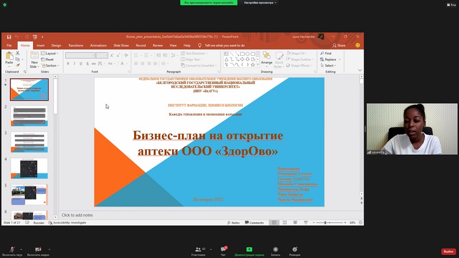This screenshot has width=459, height=258.
Task: Click the Arrange icon in Drawing group
Action: [267, 57]
